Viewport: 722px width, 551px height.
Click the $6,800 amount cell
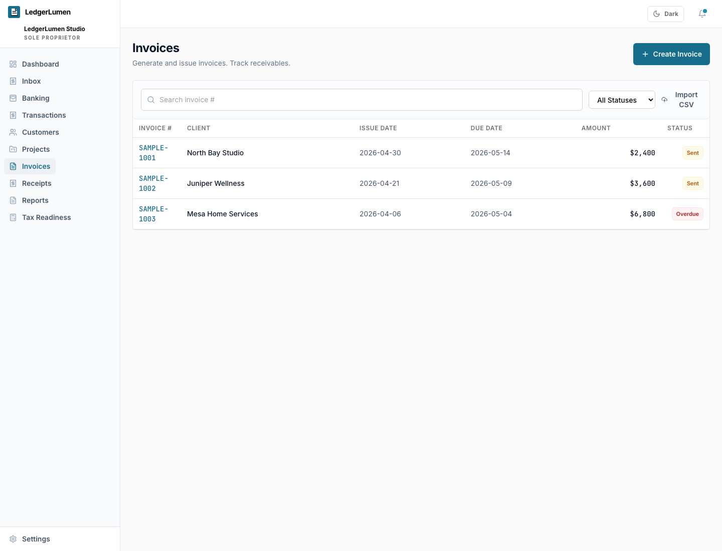[642, 214]
